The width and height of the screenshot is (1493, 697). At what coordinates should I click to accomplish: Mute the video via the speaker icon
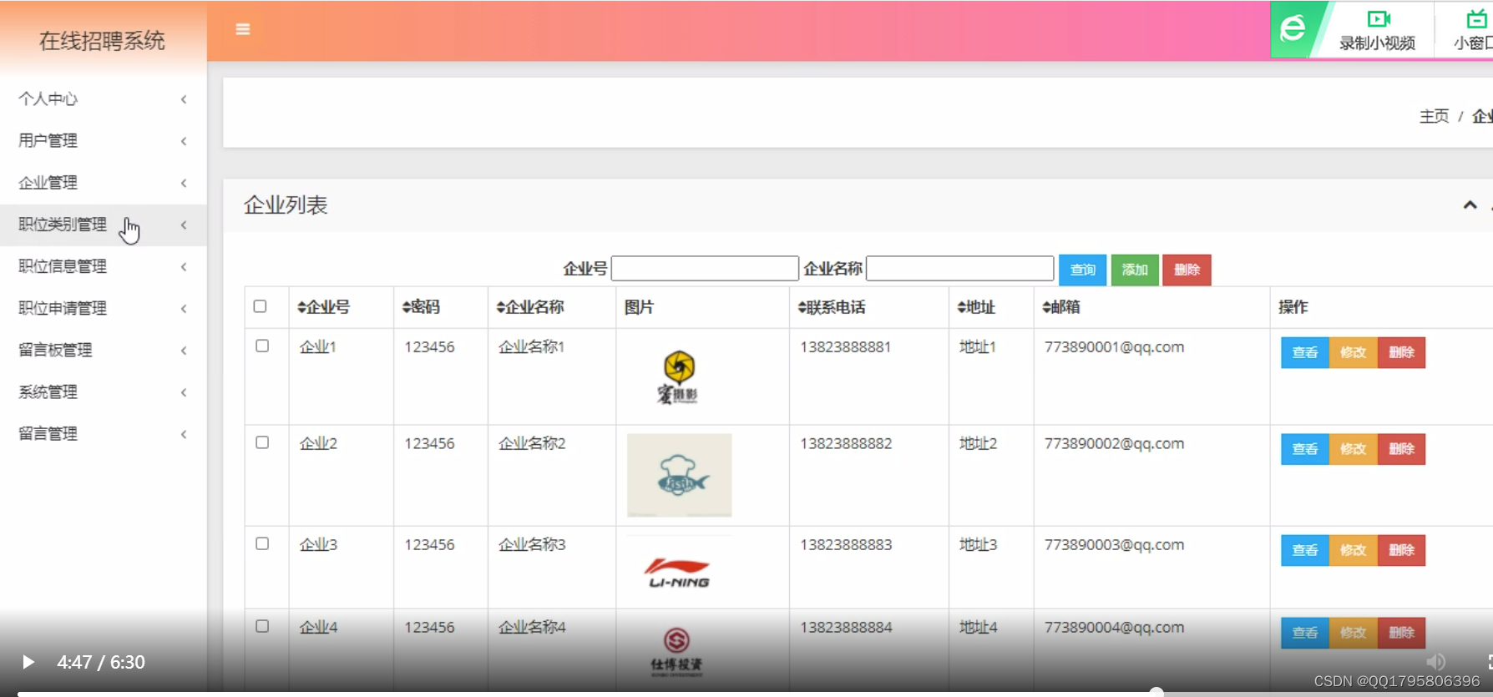tap(1436, 662)
